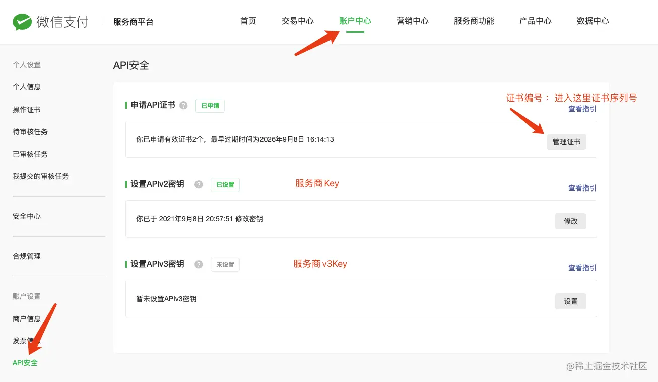The image size is (658, 382).
Task: Open 查看指引 link for 申请API证书
Action: tap(582, 108)
